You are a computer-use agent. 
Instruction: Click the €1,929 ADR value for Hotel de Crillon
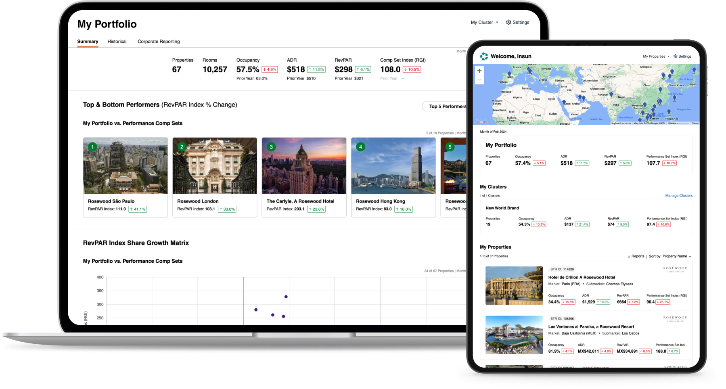[588, 302]
